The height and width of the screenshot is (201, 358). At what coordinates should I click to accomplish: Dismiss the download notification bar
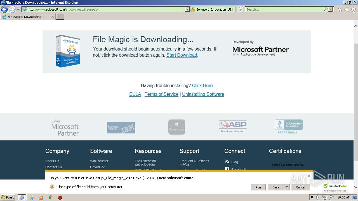pyautogui.click(x=309, y=176)
